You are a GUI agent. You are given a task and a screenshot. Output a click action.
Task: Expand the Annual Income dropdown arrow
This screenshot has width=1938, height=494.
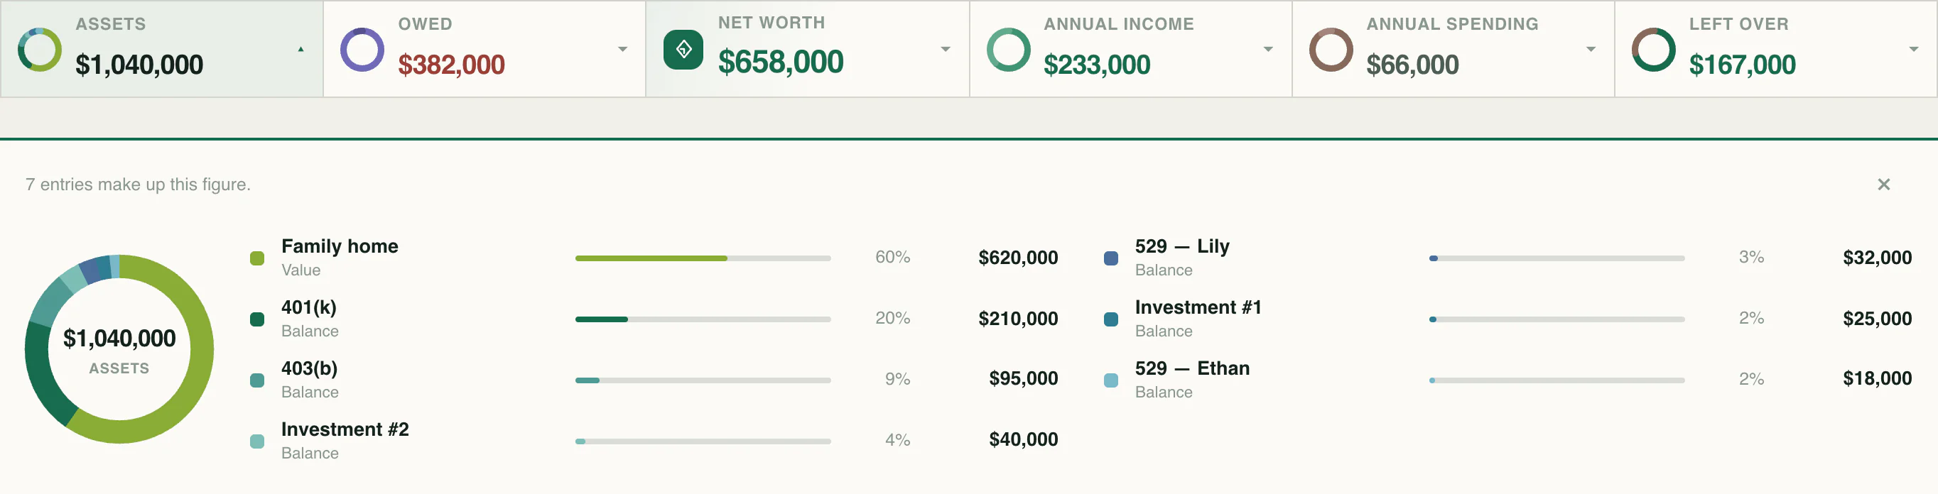point(1267,50)
